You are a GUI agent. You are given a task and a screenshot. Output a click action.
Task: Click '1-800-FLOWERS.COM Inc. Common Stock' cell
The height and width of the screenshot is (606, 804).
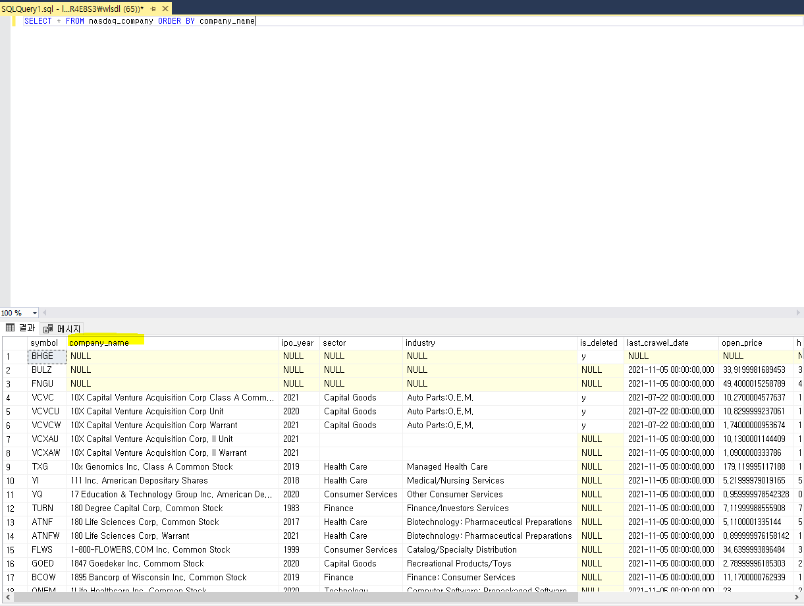click(x=173, y=550)
